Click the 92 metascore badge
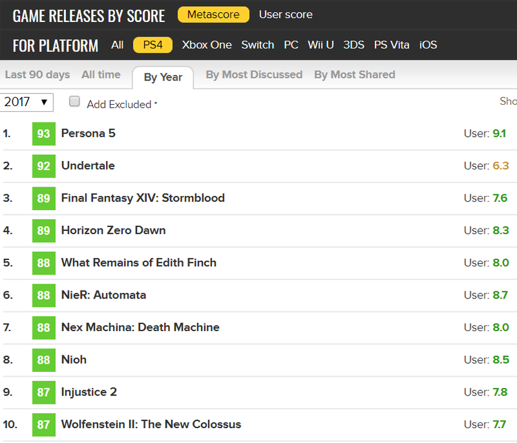The height and width of the screenshot is (443, 517). click(44, 166)
